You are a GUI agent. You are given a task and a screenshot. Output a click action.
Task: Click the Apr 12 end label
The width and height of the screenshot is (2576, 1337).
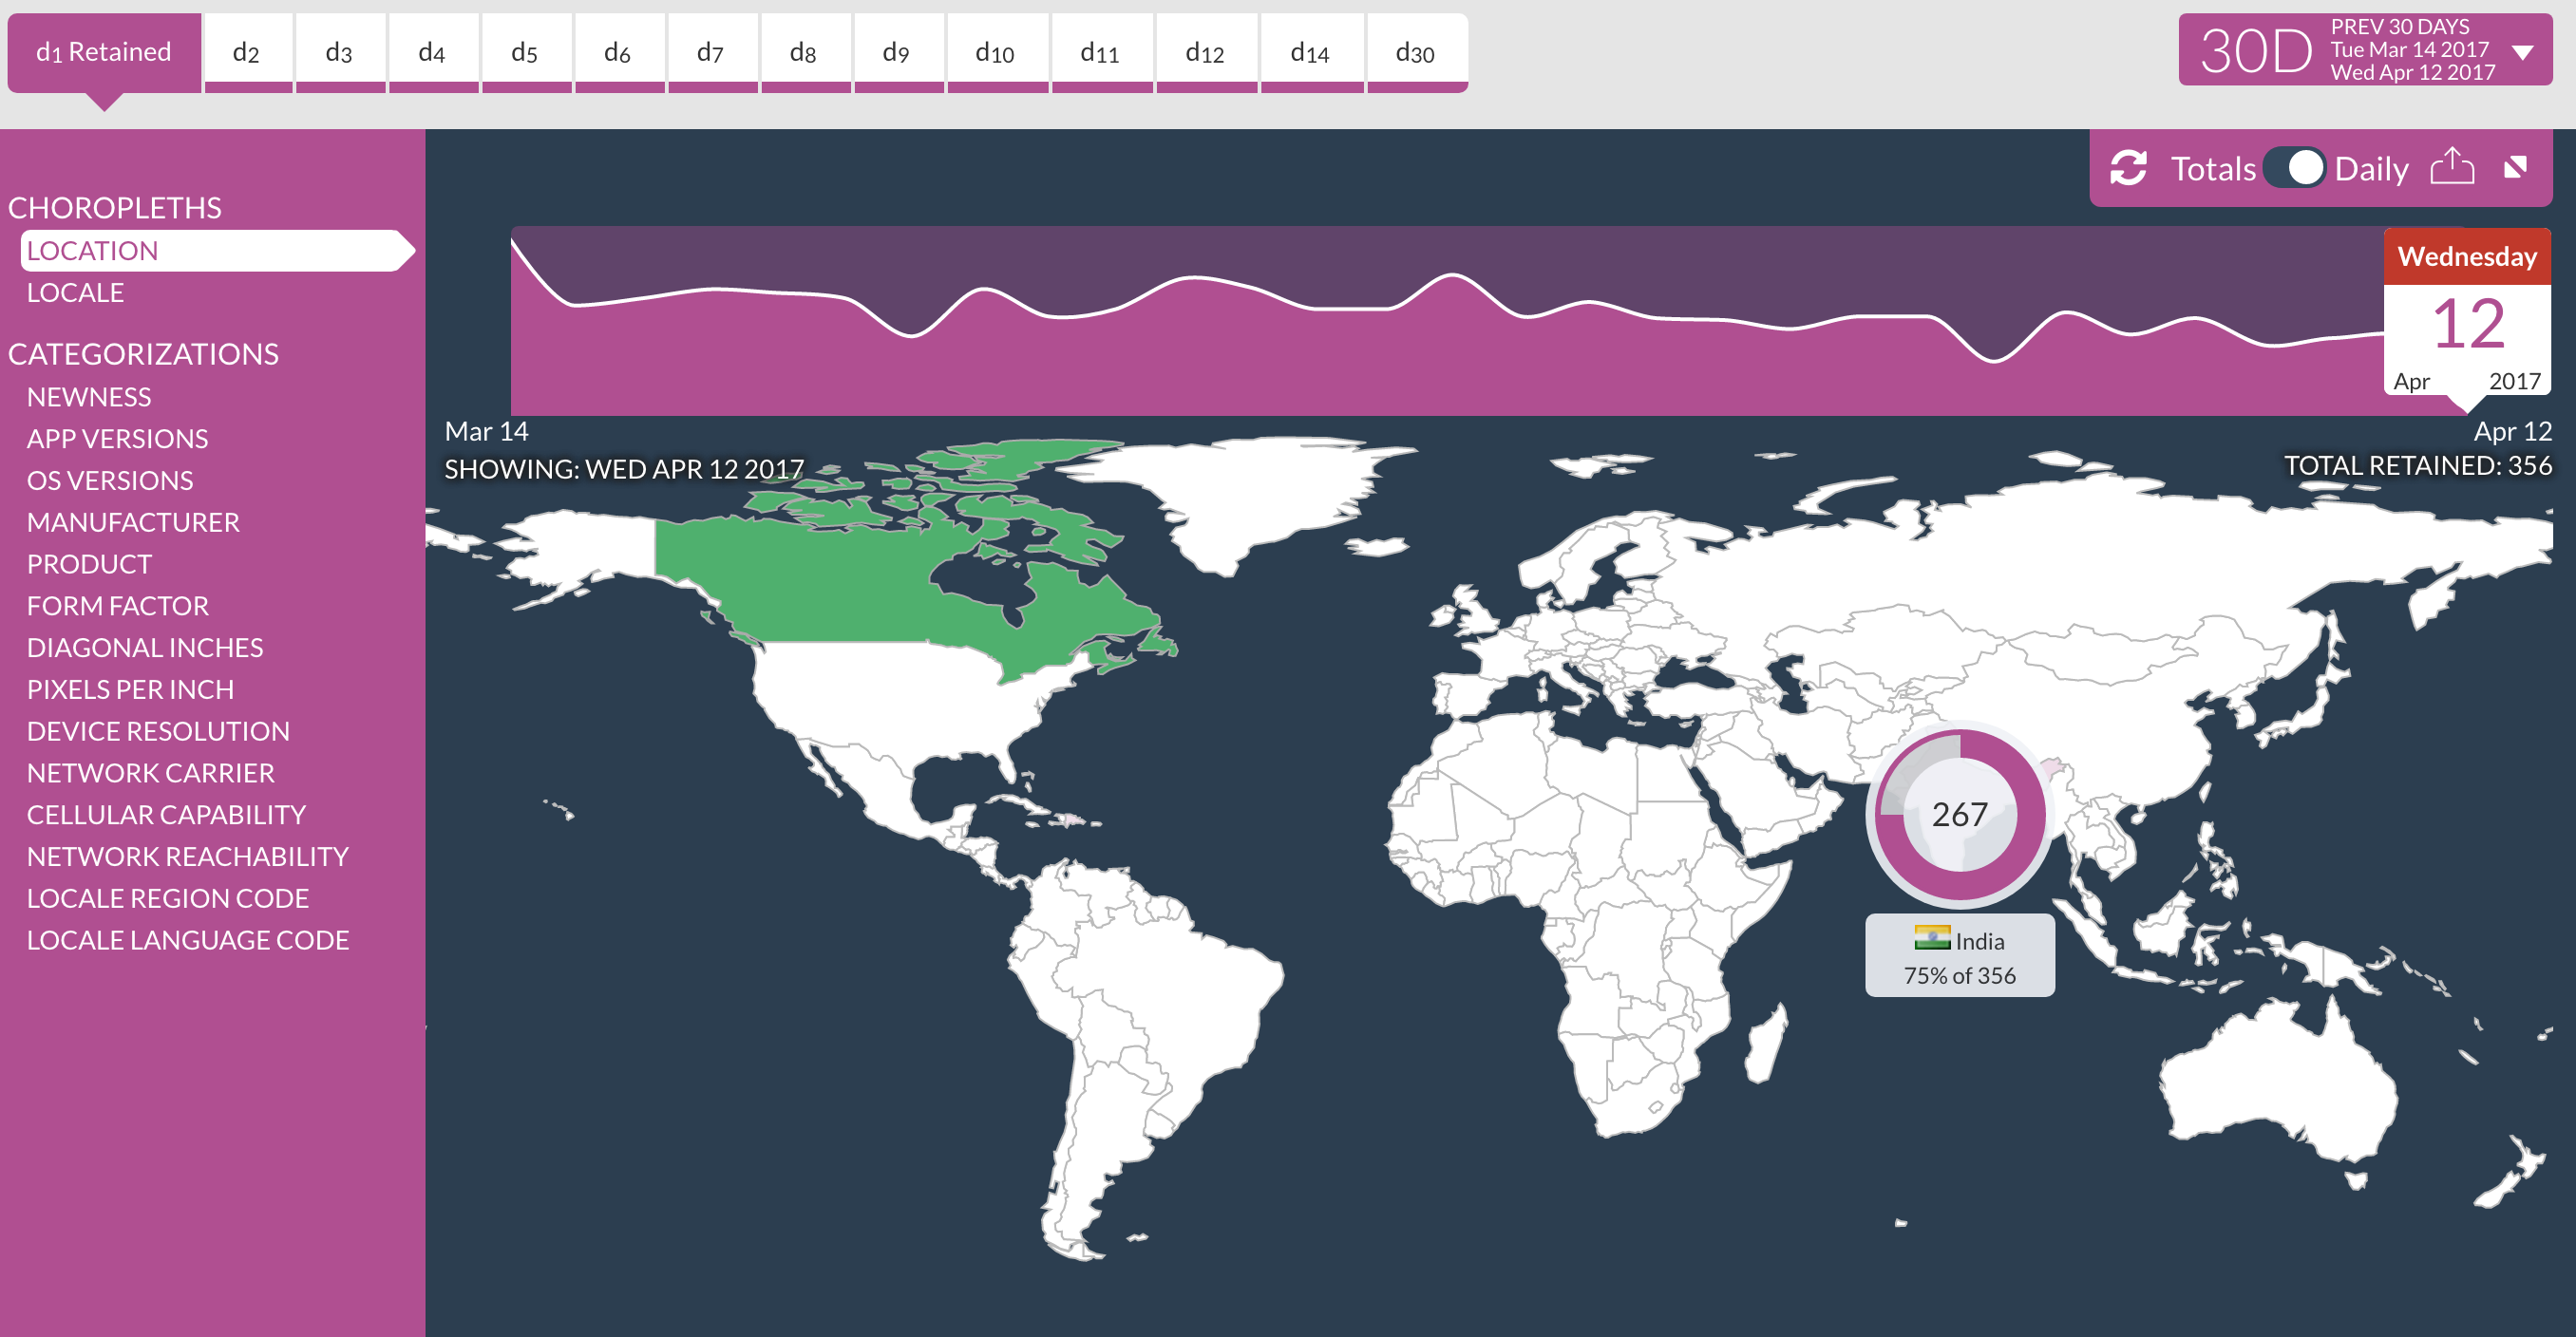pyautogui.click(x=2512, y=431)
